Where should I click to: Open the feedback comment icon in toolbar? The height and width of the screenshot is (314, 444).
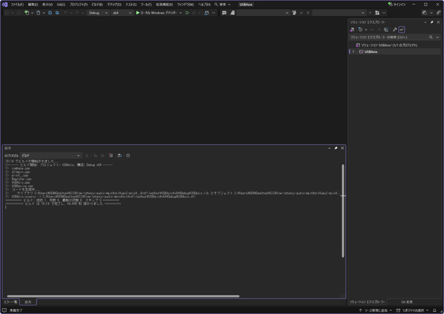pyautogui.click(x=224, y=13)
